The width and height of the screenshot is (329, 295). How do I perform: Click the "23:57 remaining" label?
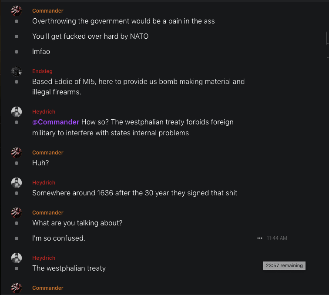pyautogui.click(x=284, y=265)
